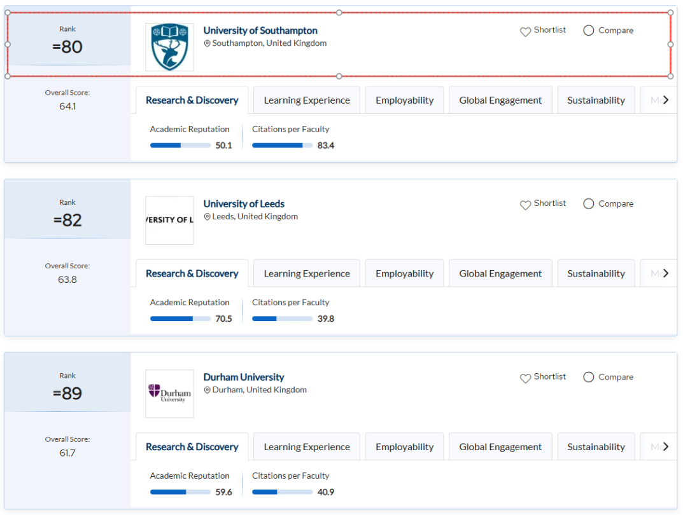The height and width of the screenshot is (515, 683).
Task: Open Southampton's Learning Experience tab
Action: [x=307, y=100]
